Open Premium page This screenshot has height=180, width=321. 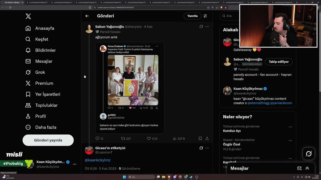(39, 83)
